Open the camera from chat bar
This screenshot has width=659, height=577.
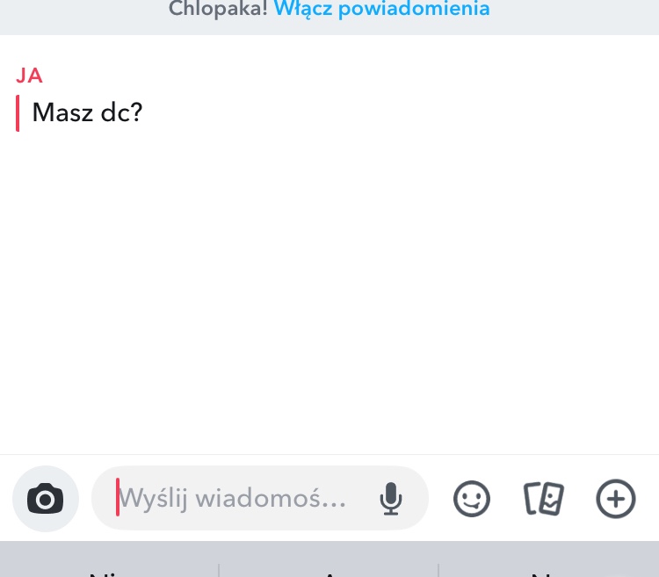click(46, 499)
